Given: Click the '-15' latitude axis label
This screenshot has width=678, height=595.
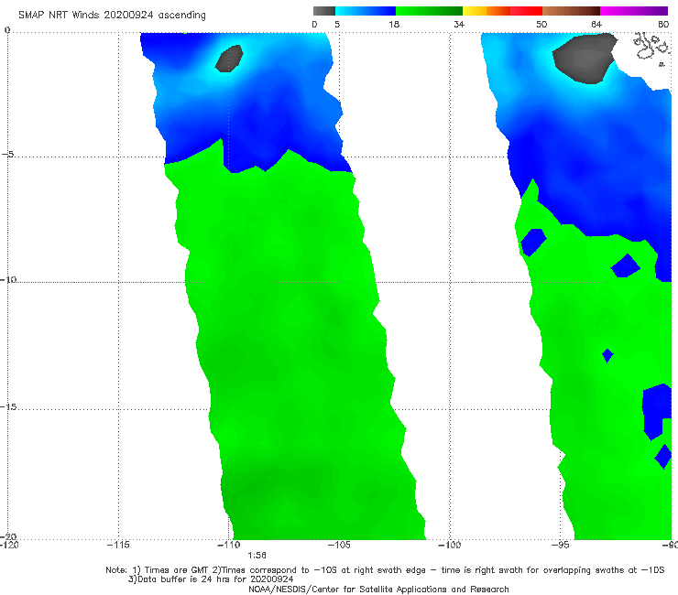Looking at the screenshot, I should (x=8, y=406).
